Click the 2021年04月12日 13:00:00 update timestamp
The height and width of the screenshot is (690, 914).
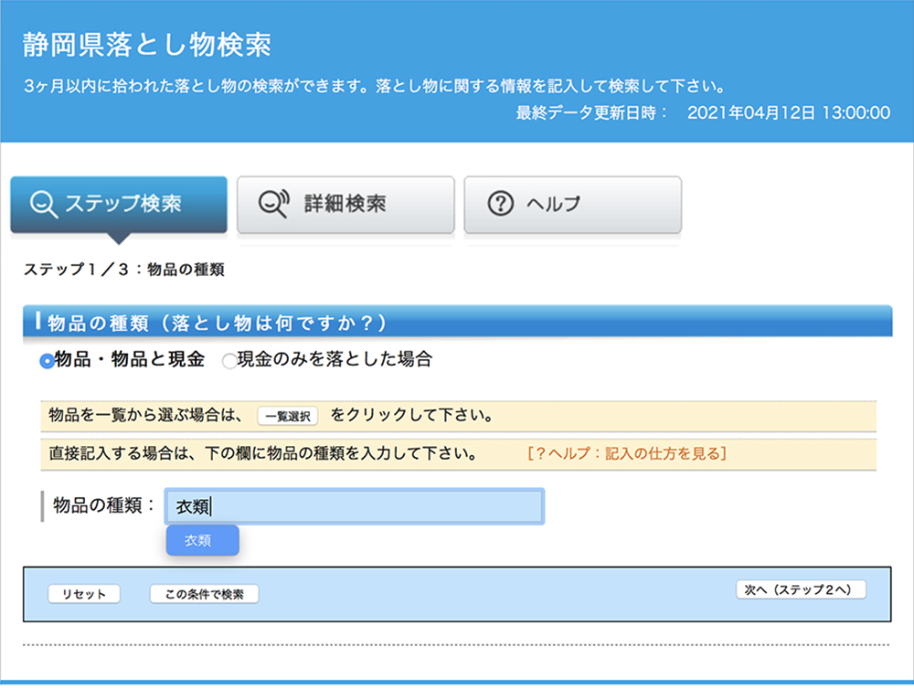(789, 112)
